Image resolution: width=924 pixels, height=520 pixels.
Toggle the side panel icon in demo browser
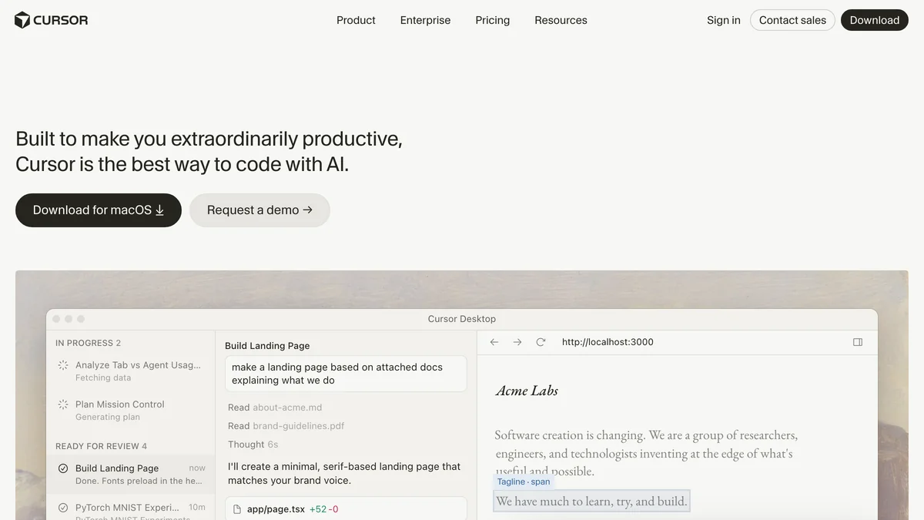[x=858, y=342]
